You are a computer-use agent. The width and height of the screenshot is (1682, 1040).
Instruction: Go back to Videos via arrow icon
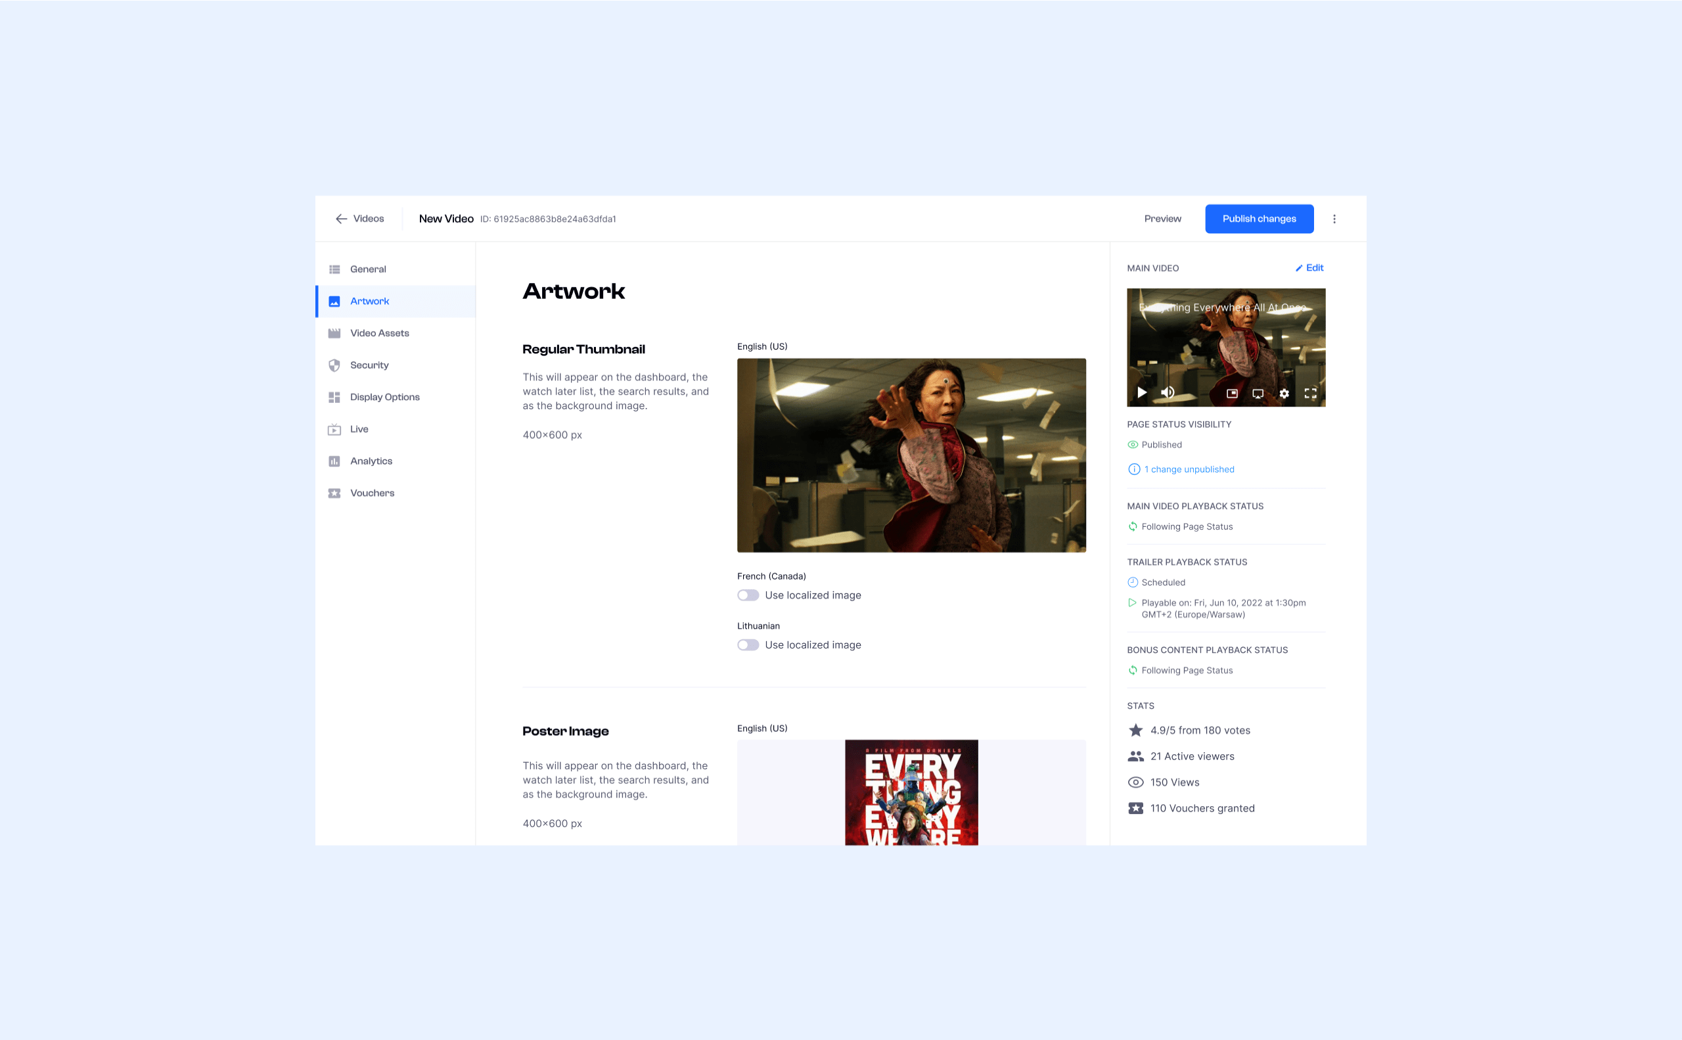(340, 219)
